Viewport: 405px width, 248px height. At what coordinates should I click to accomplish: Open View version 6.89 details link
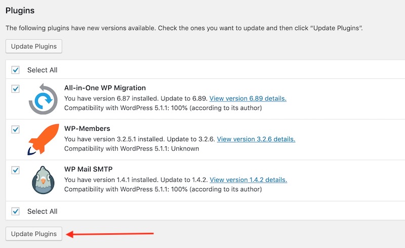click(x=248, y=98)
